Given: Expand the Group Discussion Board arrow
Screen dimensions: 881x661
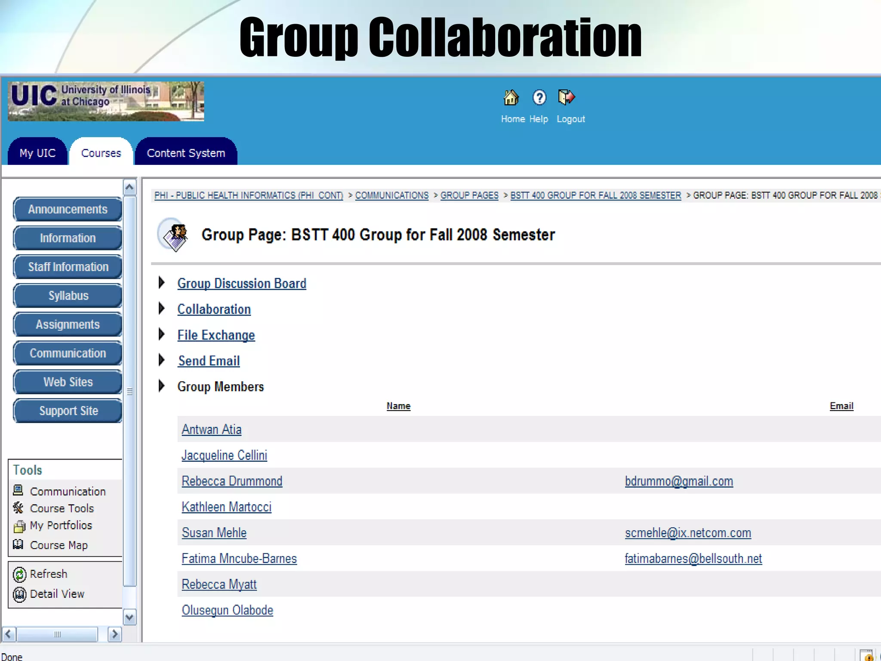Looking at the screenshot, I should 162,283.
